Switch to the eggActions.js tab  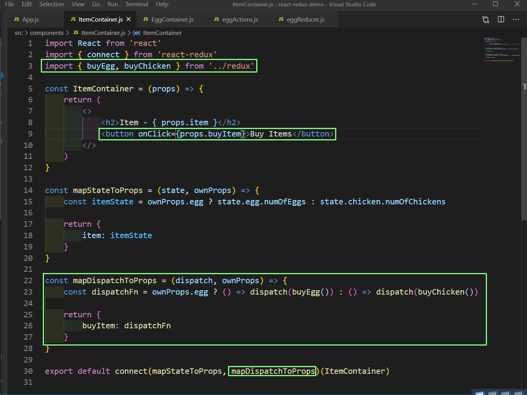(x=240, y=19)
